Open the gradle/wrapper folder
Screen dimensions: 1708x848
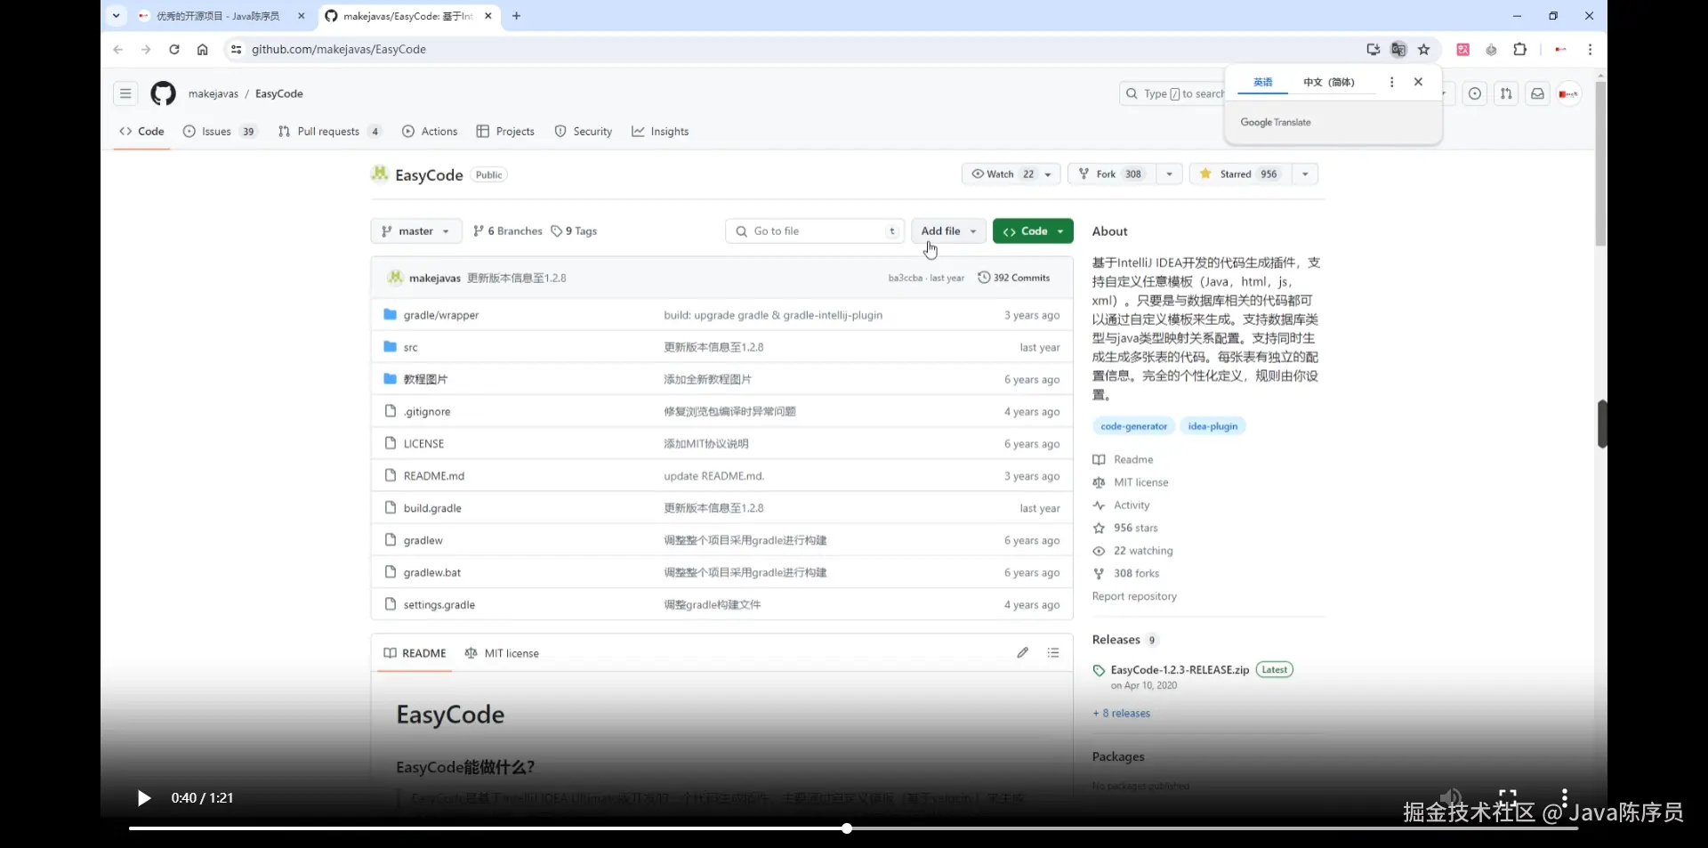point(441,315)
